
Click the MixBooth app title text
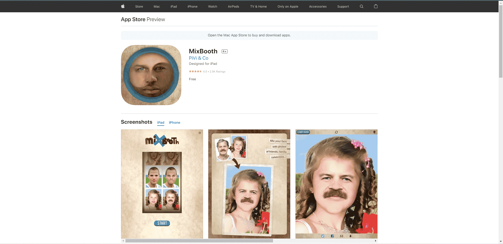tap(203, 51)
